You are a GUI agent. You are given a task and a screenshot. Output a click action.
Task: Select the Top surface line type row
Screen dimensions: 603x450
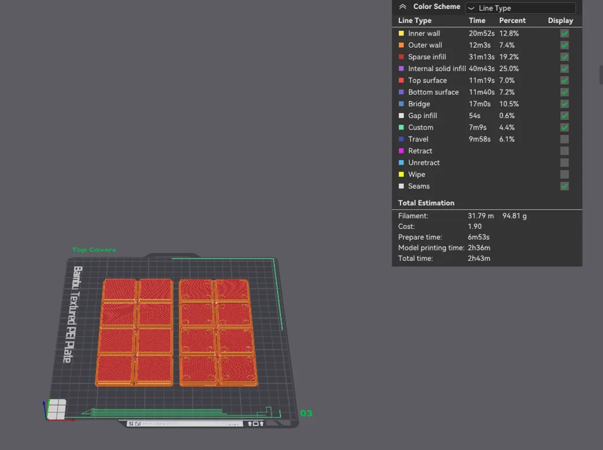tap(487, 80)
